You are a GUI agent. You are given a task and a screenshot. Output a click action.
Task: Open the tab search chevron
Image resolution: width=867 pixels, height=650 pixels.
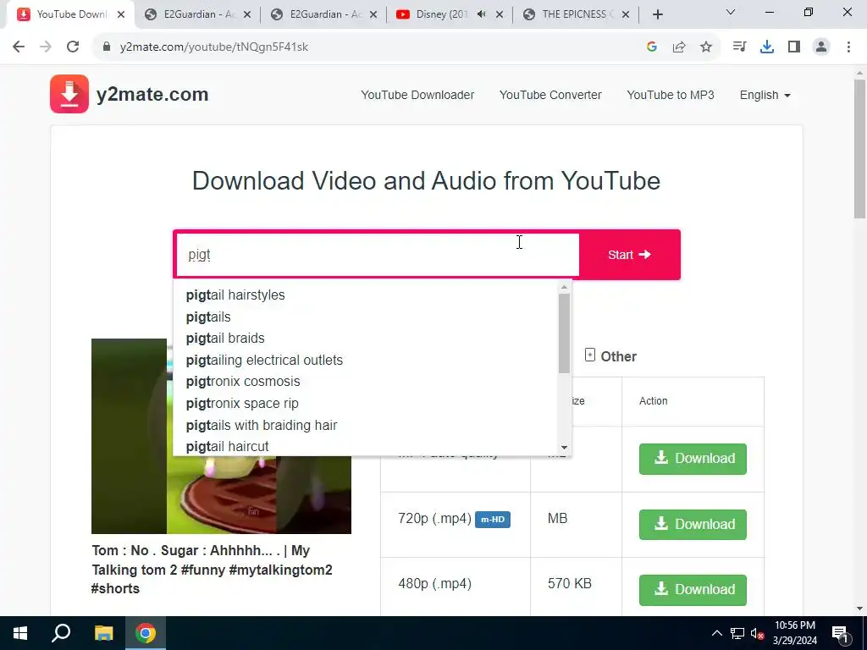tap(731, 12)
